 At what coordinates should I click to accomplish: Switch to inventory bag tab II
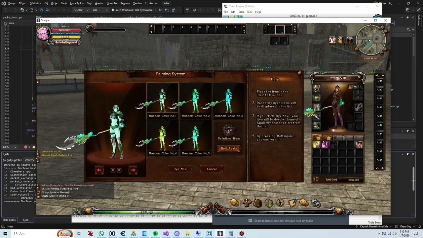click(x=327, y=138)
